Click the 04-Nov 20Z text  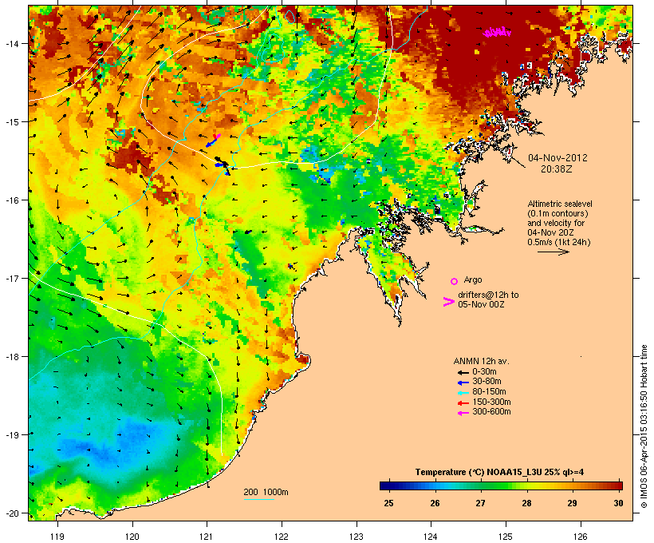click(x=550, y=232)
